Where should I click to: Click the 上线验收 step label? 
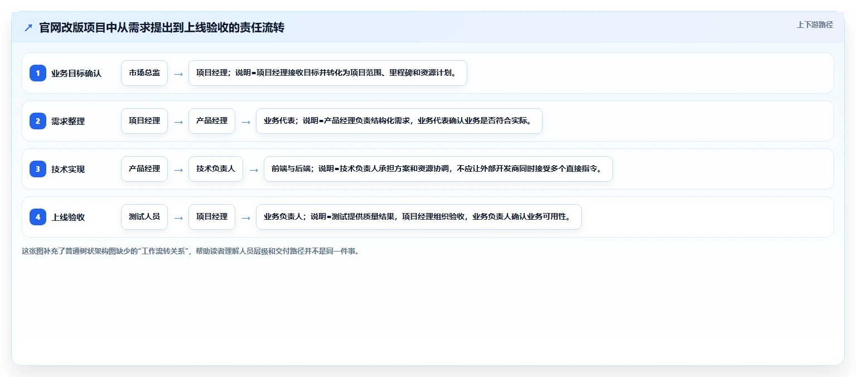click(68, 217)
